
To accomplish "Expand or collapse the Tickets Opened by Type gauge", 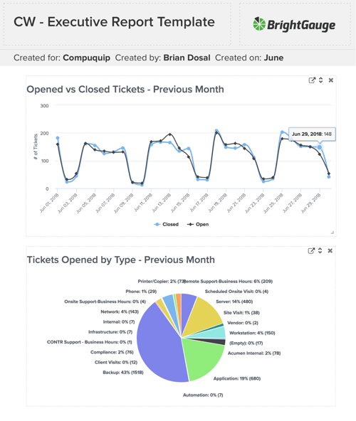I will 320,251.
